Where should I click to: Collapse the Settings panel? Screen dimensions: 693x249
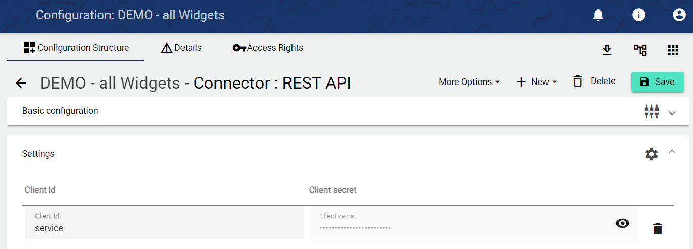[672, 151]
